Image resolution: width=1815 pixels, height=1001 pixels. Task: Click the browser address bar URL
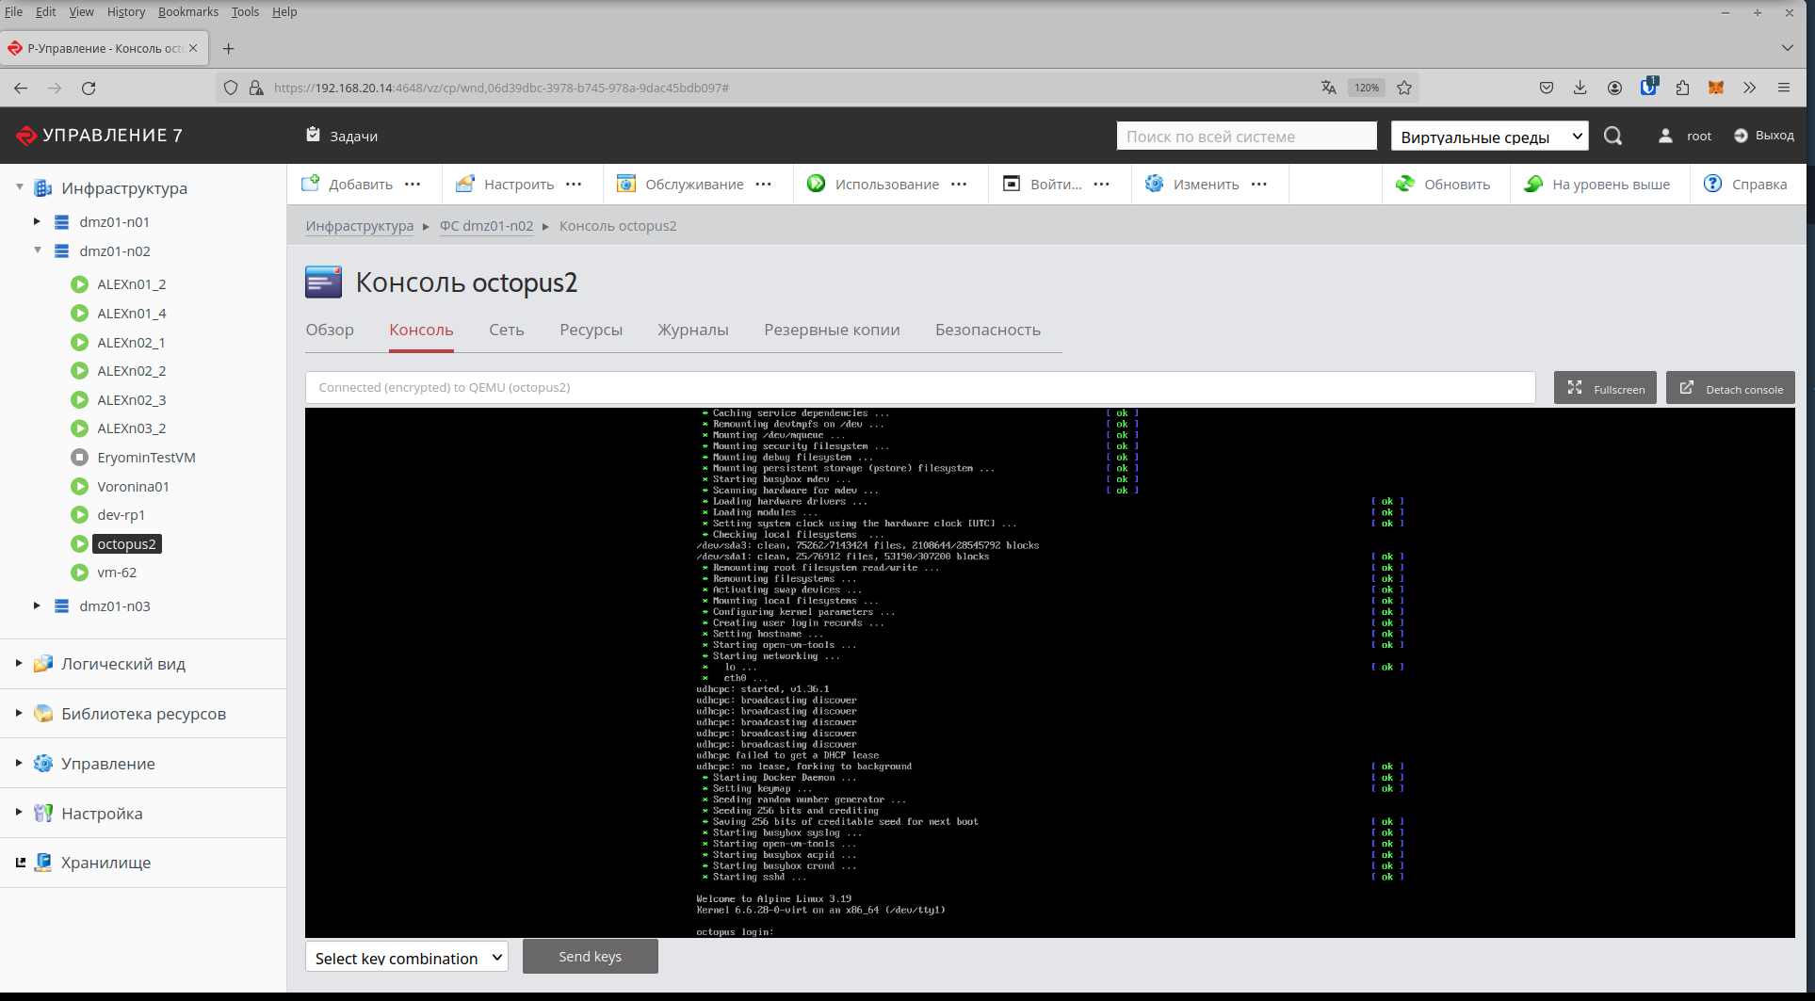(501, 88)
